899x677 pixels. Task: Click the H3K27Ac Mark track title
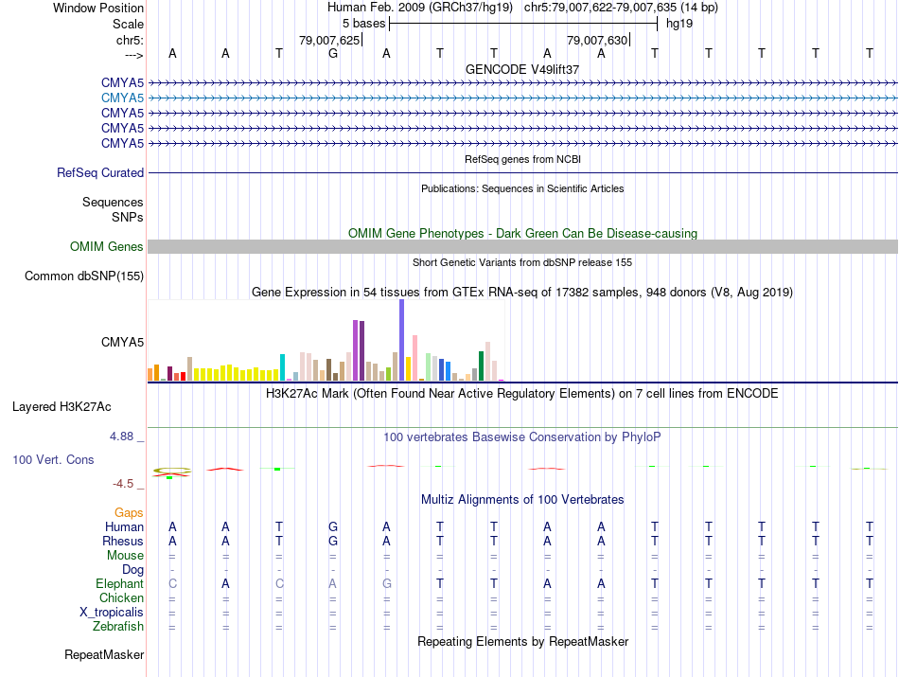coord(522,394)
